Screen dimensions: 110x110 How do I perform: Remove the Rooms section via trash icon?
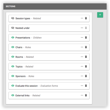pos(86,57)
